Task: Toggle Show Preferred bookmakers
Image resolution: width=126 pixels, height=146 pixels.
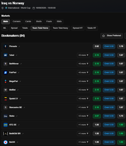Action: [x=112, y=36]
